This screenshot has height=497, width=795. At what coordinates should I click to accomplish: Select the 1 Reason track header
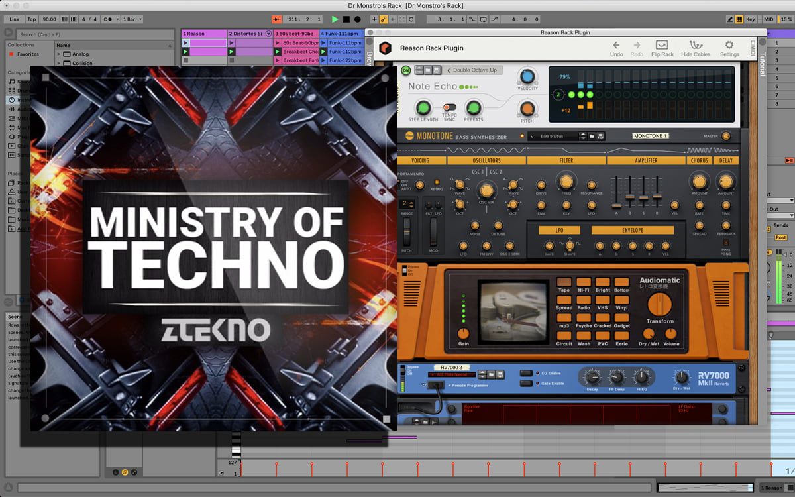click(x=204, y=33)
